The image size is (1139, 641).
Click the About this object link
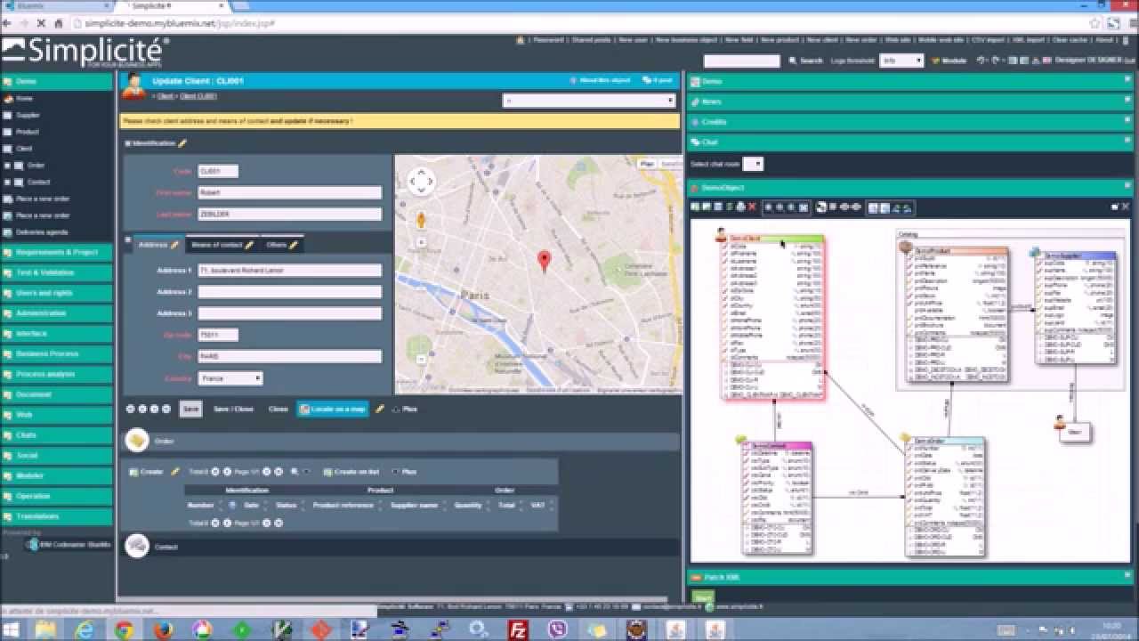point(599,80)
